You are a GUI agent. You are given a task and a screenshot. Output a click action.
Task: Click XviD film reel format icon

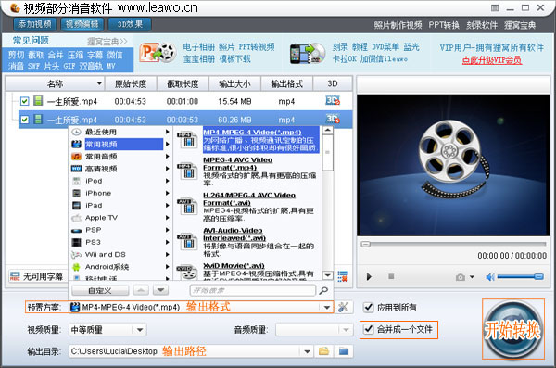[x=187, y=273]
